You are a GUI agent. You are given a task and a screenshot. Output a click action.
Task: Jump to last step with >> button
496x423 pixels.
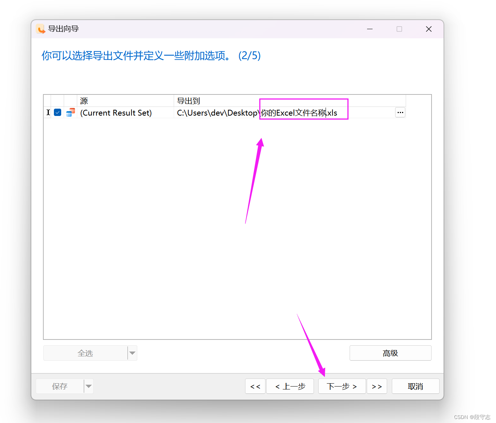pos(377,386)
